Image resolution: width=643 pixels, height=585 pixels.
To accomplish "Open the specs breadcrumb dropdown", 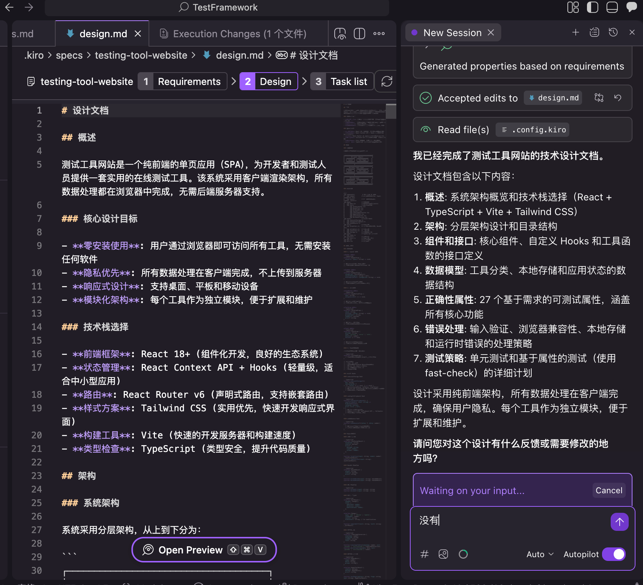I will tap(69, 55).
